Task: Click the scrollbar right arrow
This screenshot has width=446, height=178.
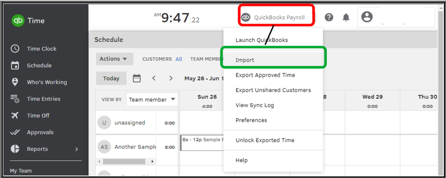Action: [152, 161]
